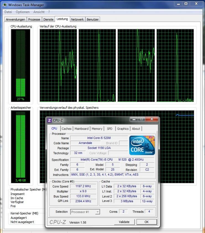
Task: Open the Ansicht menu
Action: (39, 12)
